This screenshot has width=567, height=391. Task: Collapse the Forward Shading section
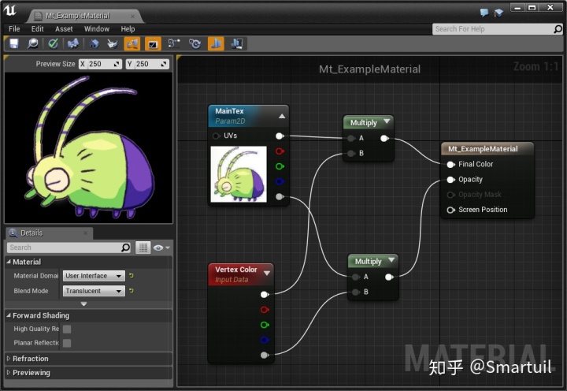click(x=9, y=315)
